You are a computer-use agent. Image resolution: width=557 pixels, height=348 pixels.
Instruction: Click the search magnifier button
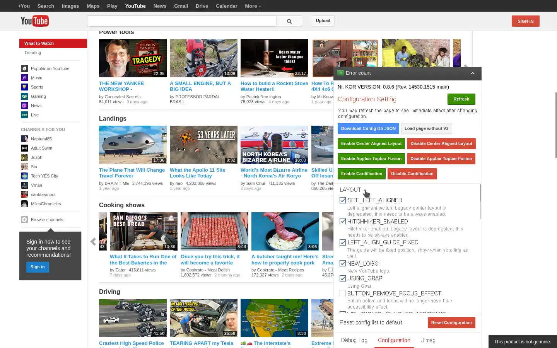pyautogui.click(x=289, y=21)
